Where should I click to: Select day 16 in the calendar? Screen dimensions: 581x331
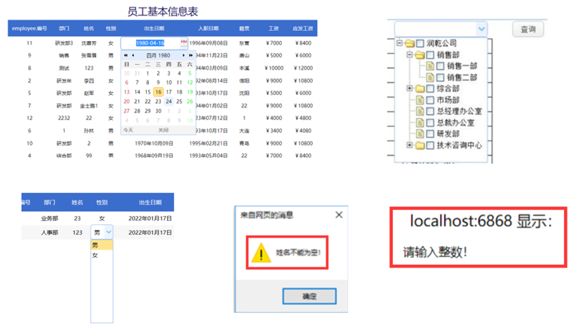158,92
